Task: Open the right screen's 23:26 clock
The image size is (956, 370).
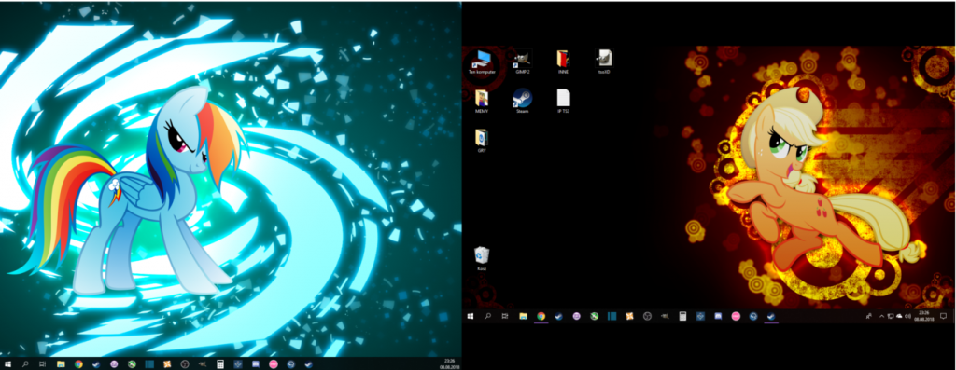Action: click(923, 316)
